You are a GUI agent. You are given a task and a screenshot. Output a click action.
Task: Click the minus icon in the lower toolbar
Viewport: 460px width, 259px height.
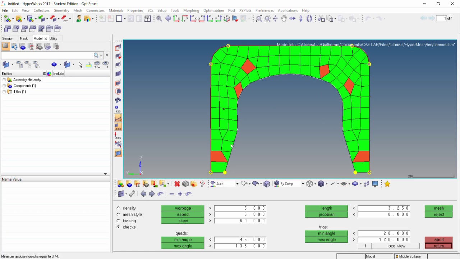click(172, 194)
